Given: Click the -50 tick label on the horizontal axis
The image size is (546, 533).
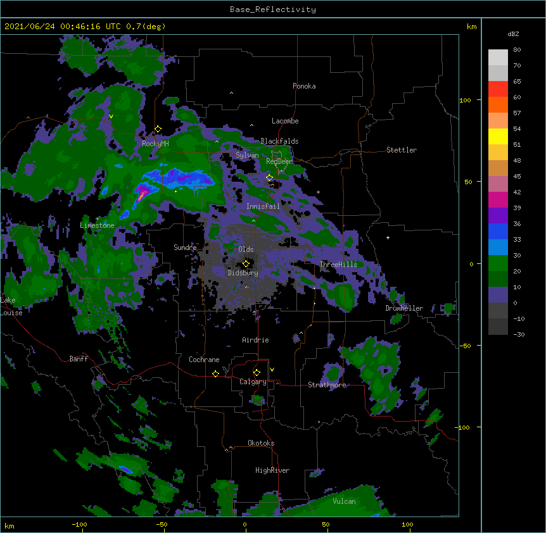Looking at the screenshot, I should click(x=162, y=524).
